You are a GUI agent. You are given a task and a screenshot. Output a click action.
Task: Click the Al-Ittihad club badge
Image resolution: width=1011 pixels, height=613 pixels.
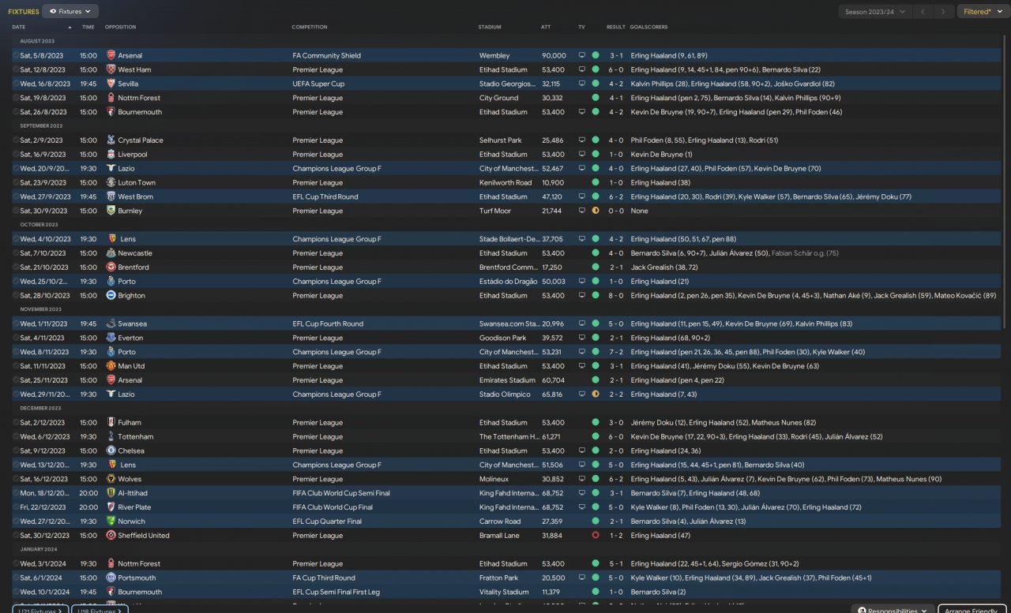111,493
